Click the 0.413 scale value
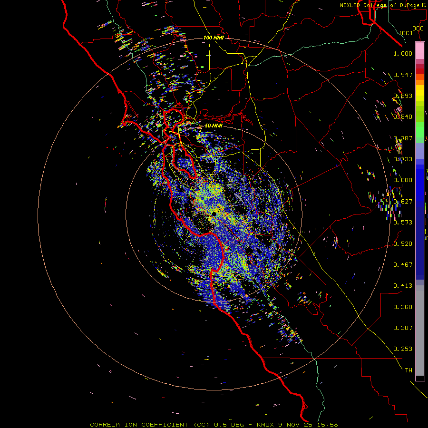This screenshot has width=428, height=428. [403, 286]
